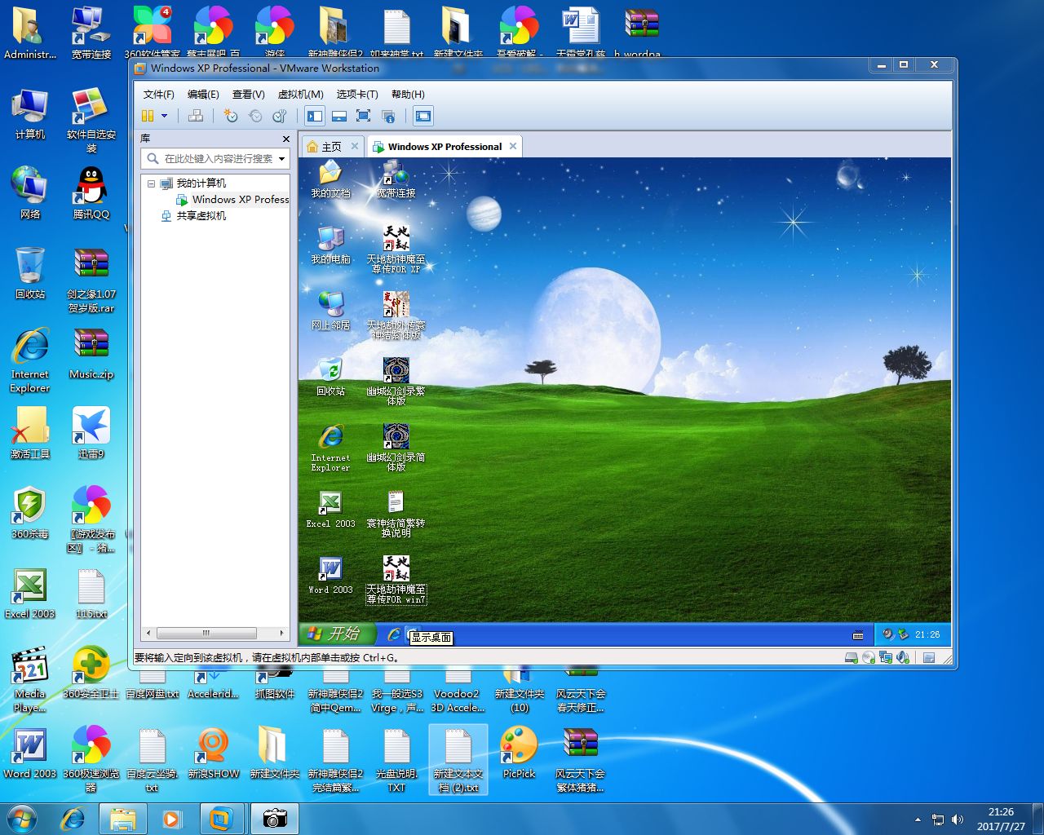Take a snapshot with the snapshot clock icon
The image size is (1044, 835).
[231, 116]
